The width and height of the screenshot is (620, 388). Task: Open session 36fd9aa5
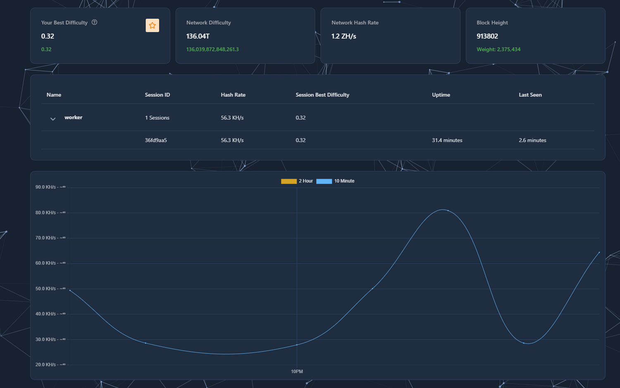click(x=156, y=140)
